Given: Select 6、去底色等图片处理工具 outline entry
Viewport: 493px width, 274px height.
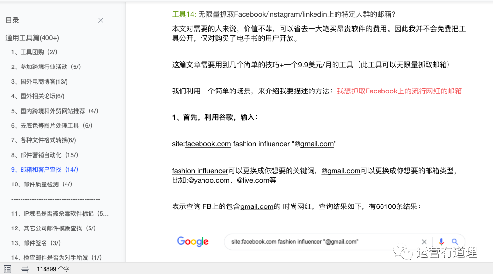Looking at the screenshot, I should (x=51, y=126).
